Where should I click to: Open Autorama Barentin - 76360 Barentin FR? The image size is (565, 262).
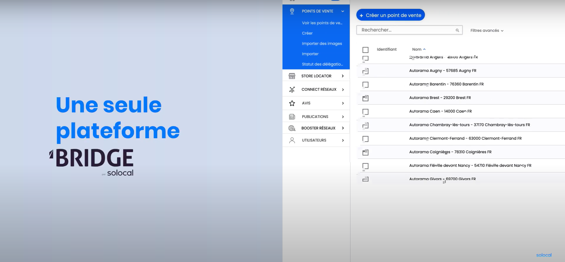[446, 84]
